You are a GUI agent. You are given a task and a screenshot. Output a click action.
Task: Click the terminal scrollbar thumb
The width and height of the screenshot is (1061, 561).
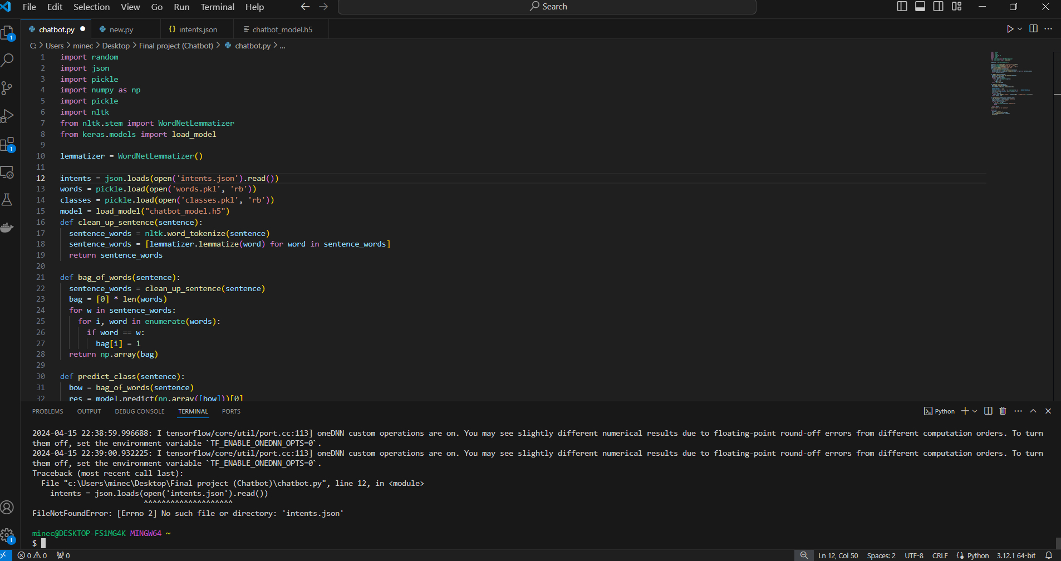(1058, 543)
